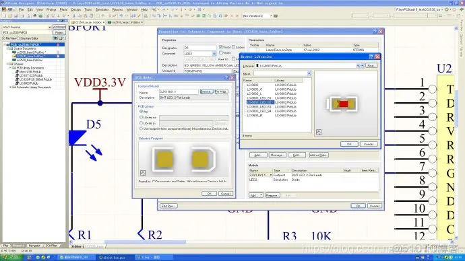Select LC-0603_LED_S3 footprint row
Image resolution: width=465 pixels, height=261 pixels.
coord(259,107)
